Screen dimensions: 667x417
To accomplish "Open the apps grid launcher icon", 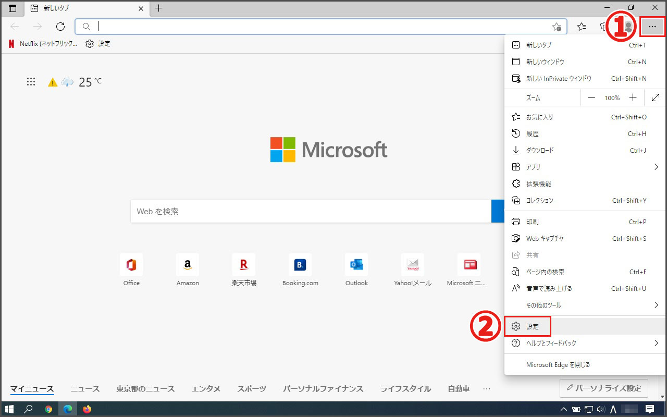I will pos(31,82).
